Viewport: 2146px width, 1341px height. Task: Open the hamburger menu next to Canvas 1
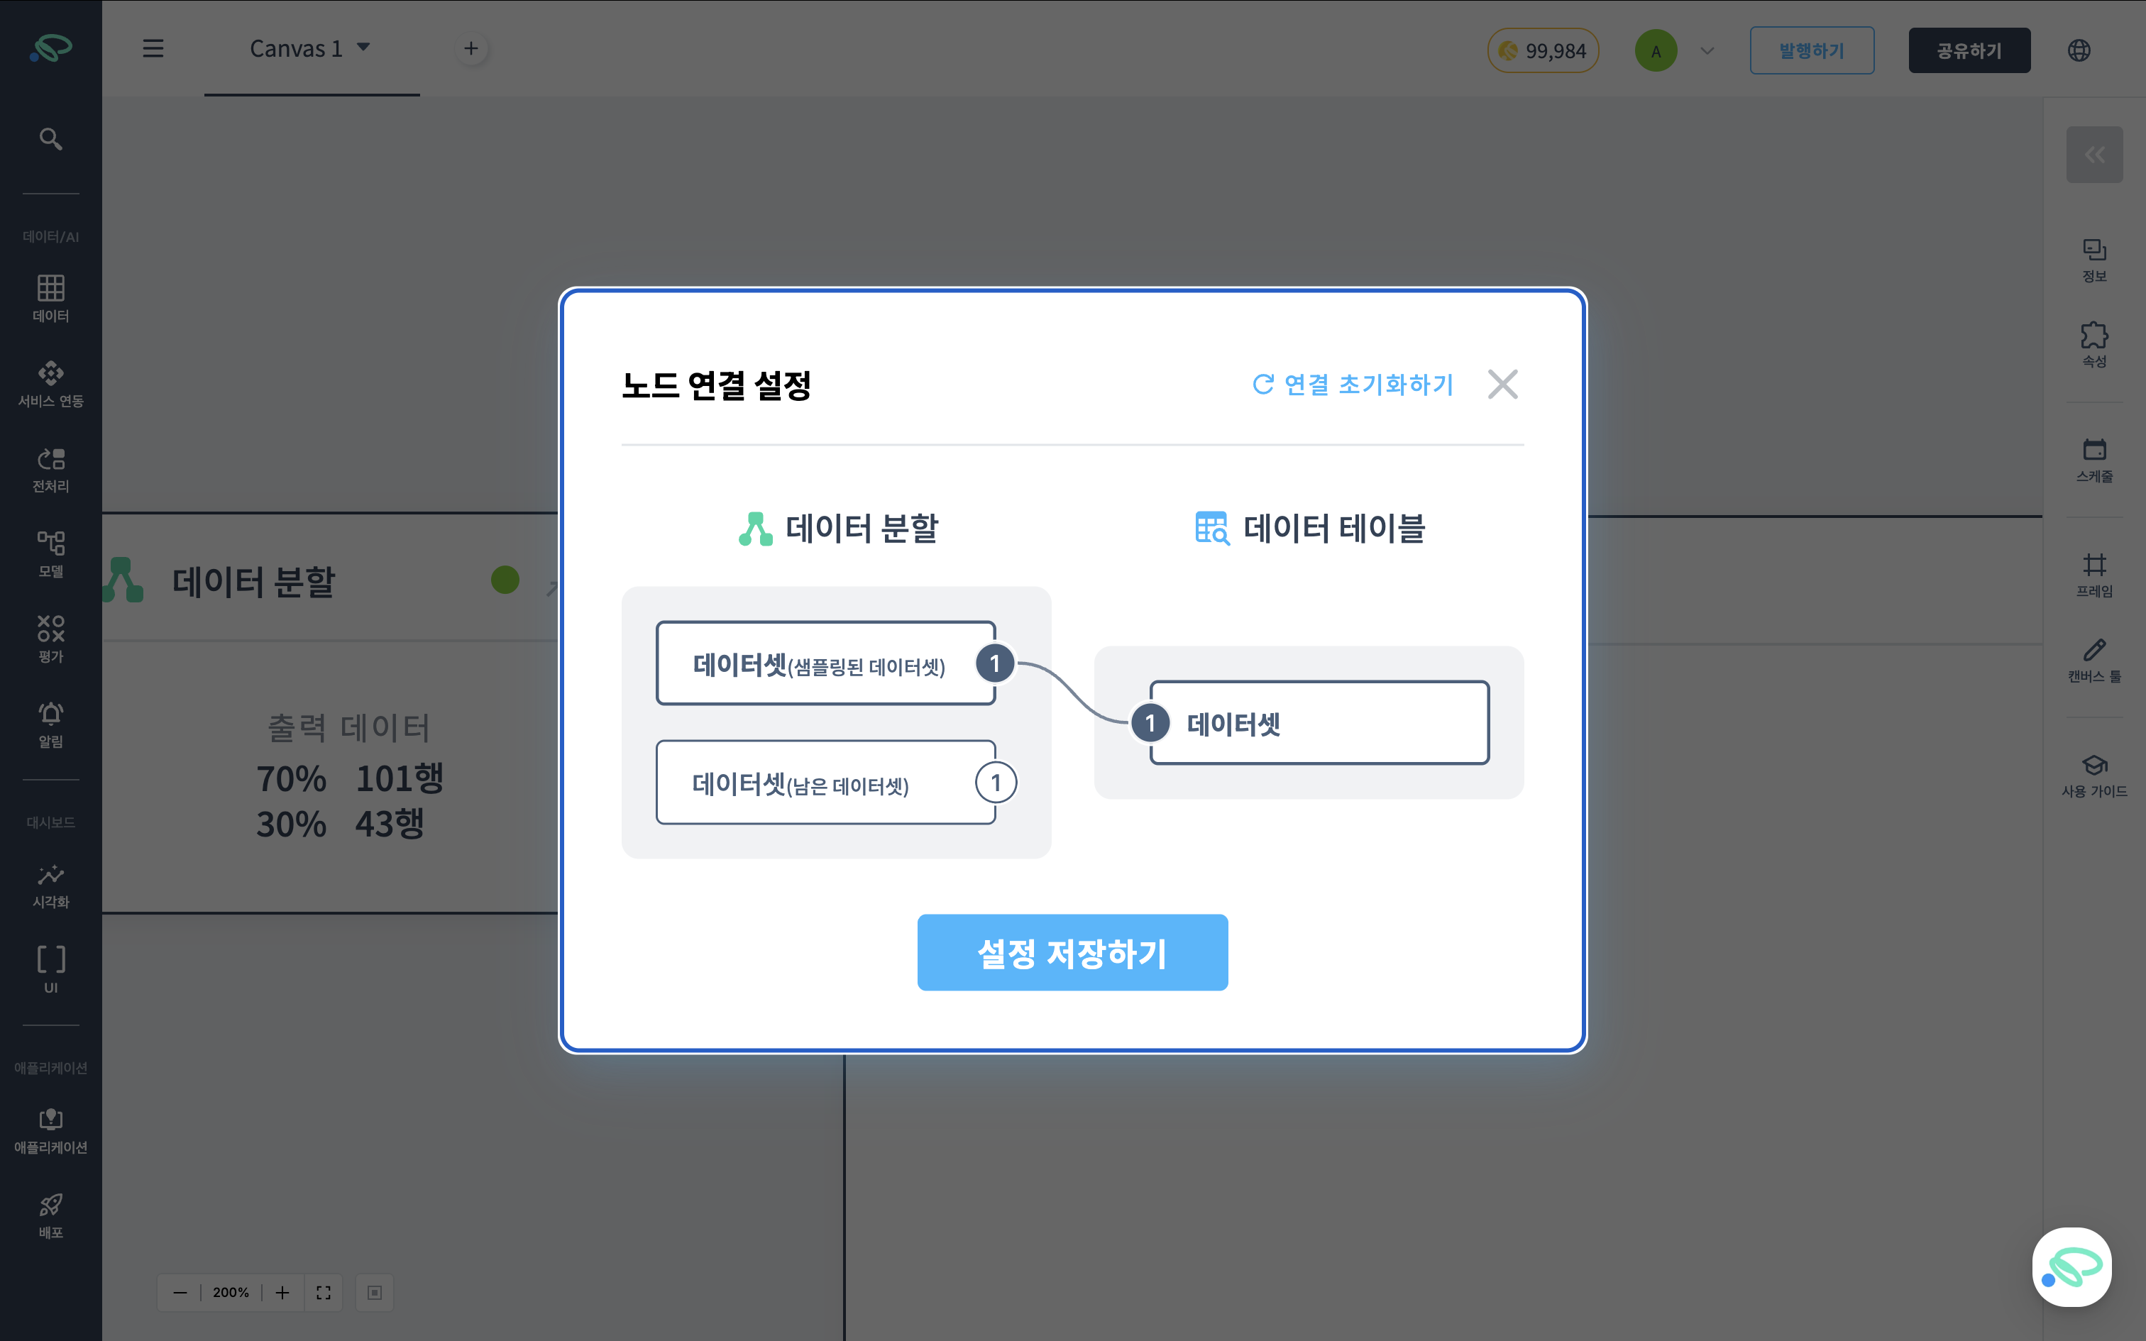(x=153, y=49)
